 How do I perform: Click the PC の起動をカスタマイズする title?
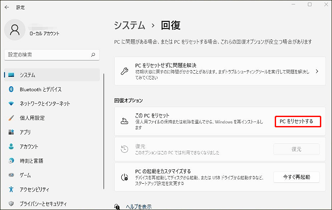click(163, 171)
